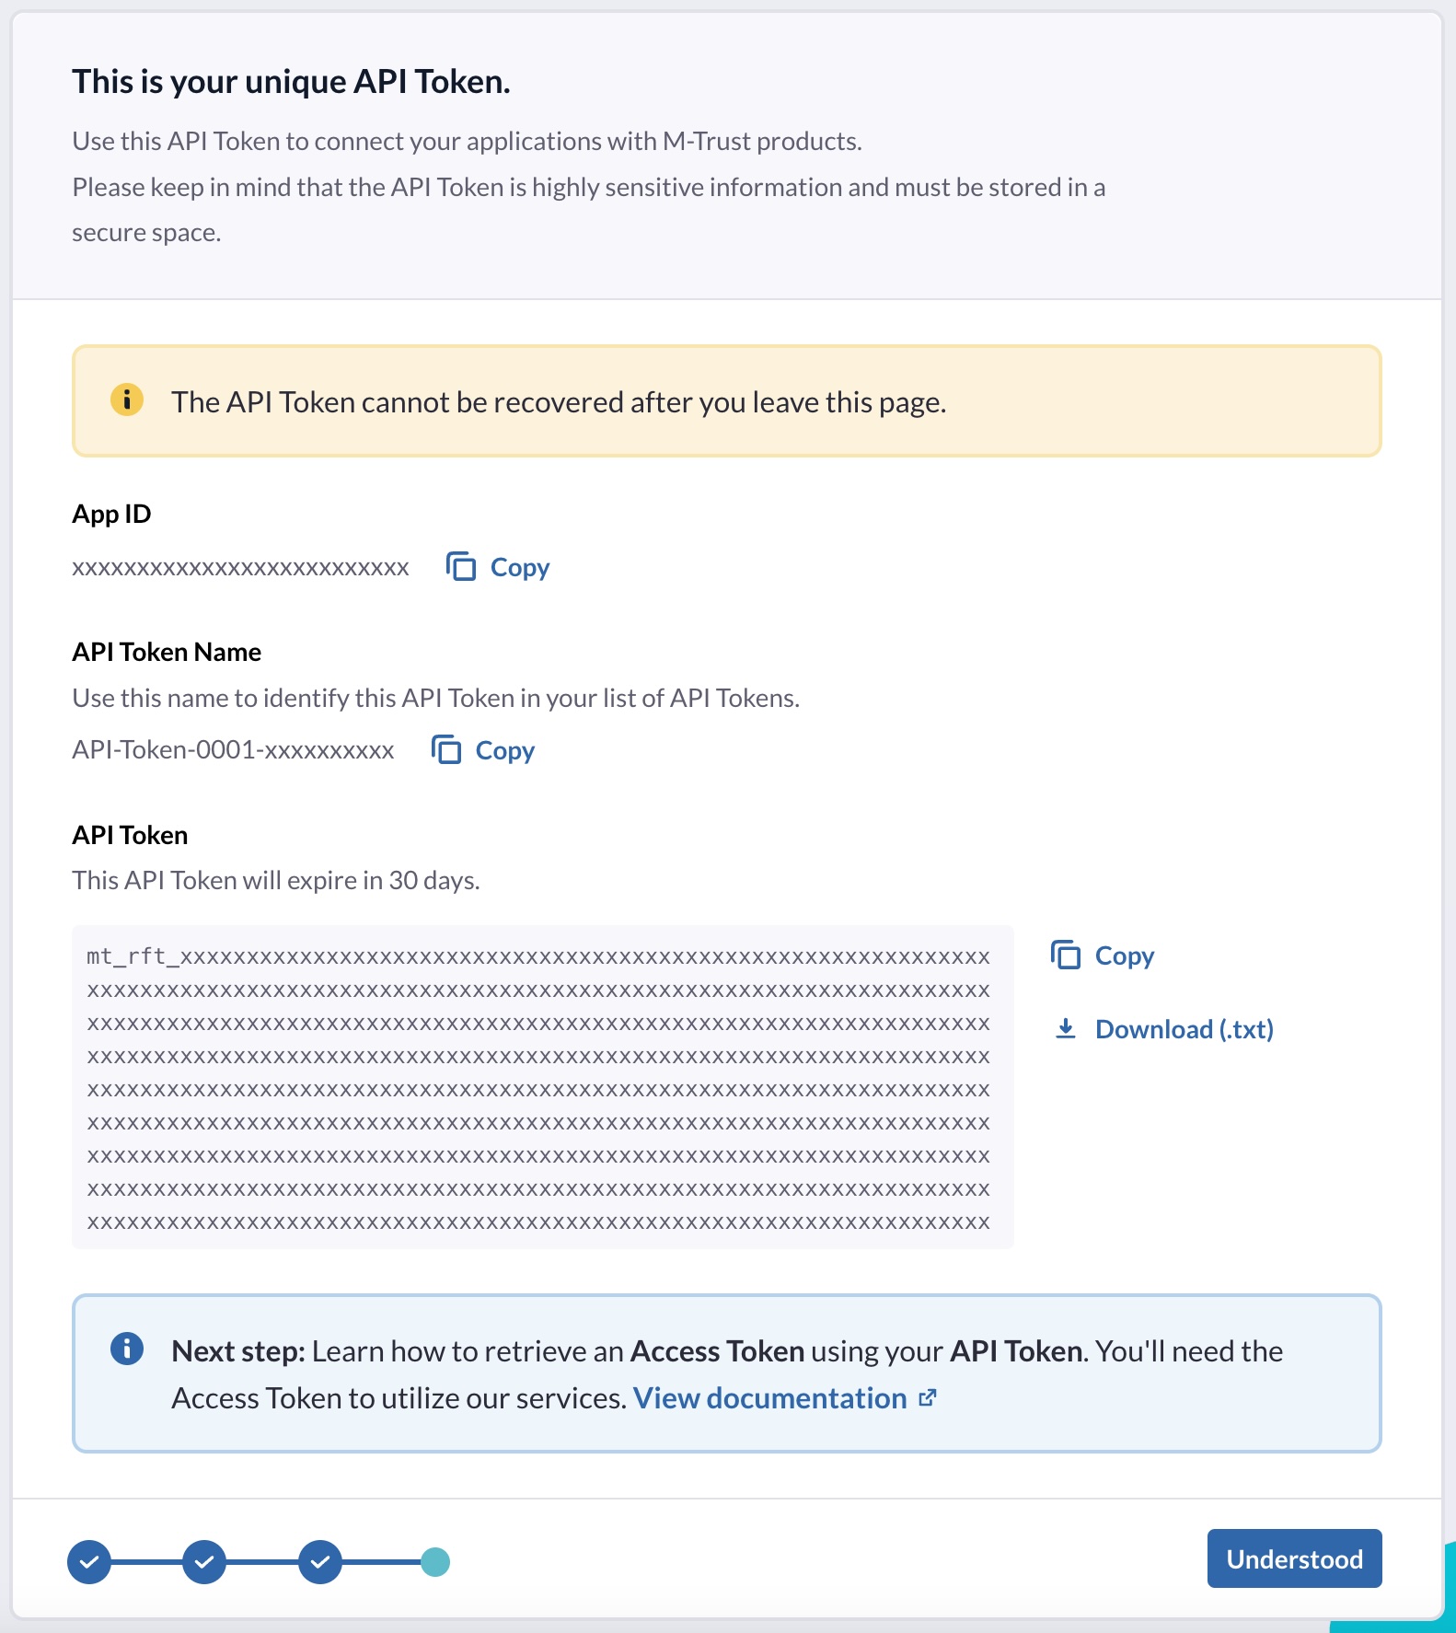Click the yellow warning info icon

pyautogui.click(x=127, y=400)
